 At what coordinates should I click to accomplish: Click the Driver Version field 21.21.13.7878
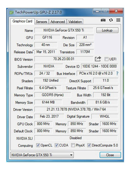coord(76,109)
